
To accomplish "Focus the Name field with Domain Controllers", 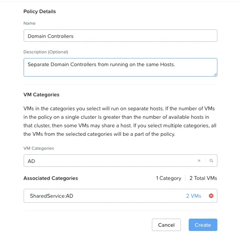I will click(120, 36).
